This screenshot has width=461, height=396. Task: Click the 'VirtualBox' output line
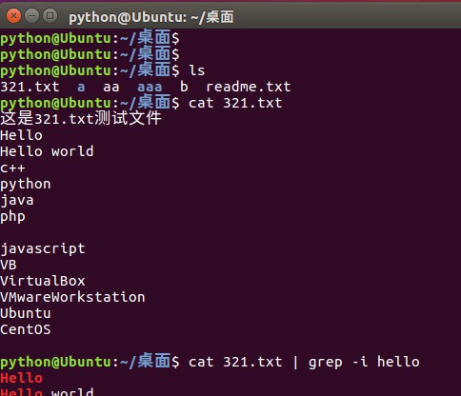pos(43,281)
